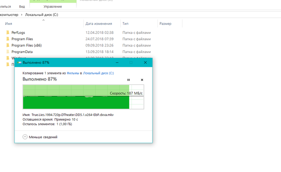
Task: Click the large Выполнено 87% heading
Action: coord(40,79)
